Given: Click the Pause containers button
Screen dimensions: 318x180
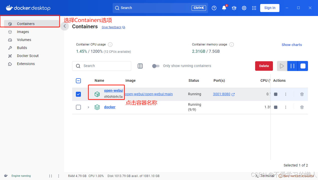Looking at the screenshot, I should (x=292, y=66).
